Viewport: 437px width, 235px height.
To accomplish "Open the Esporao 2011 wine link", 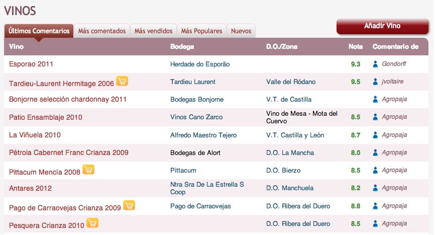I will tap(31, 64).
